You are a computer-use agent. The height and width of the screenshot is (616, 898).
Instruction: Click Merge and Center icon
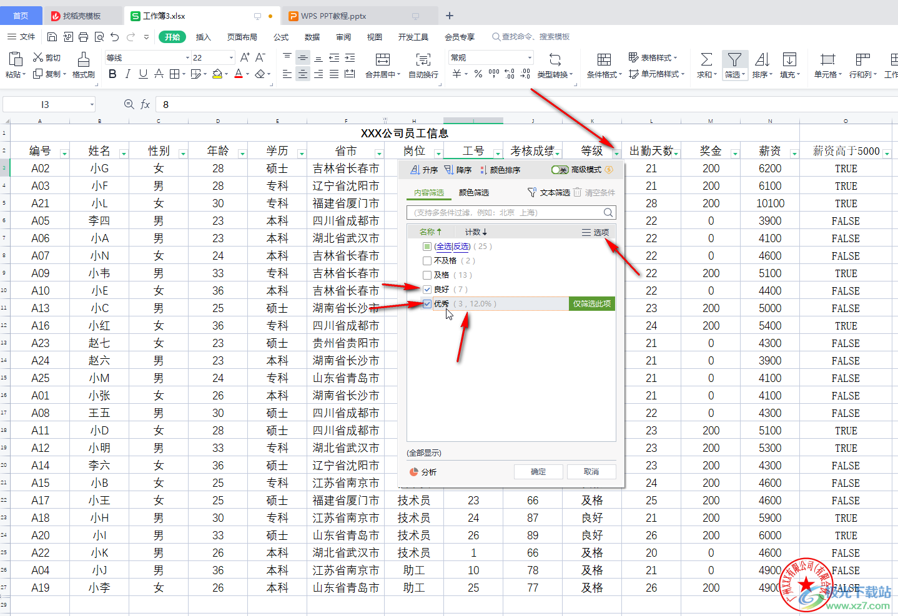(x=382, y=59)
